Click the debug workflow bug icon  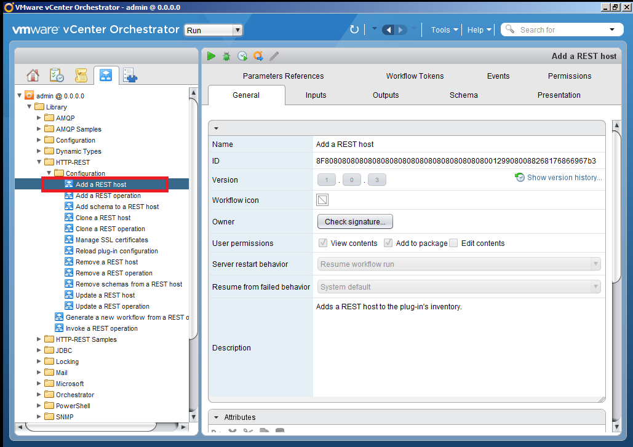point(226,56)
